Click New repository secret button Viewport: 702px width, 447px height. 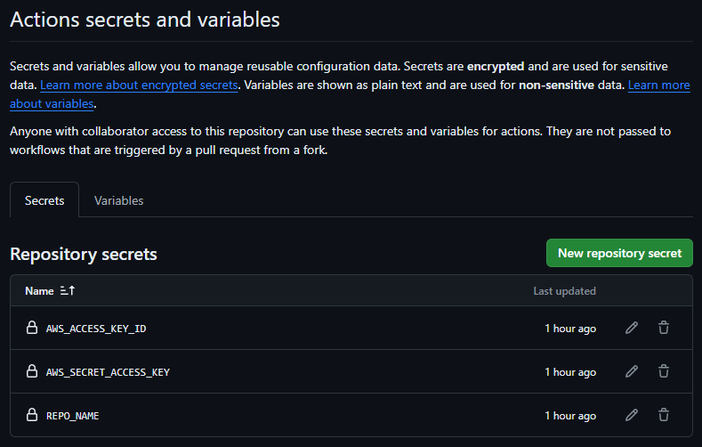point(619,253)
